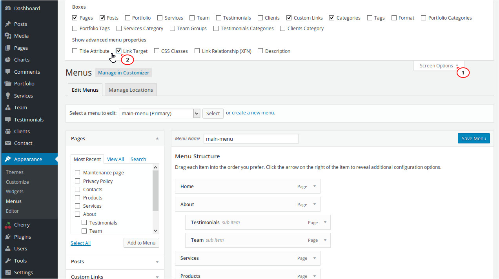Switch to Manage Locations tab
Screen dimensions: 499x279
[131, 90]
